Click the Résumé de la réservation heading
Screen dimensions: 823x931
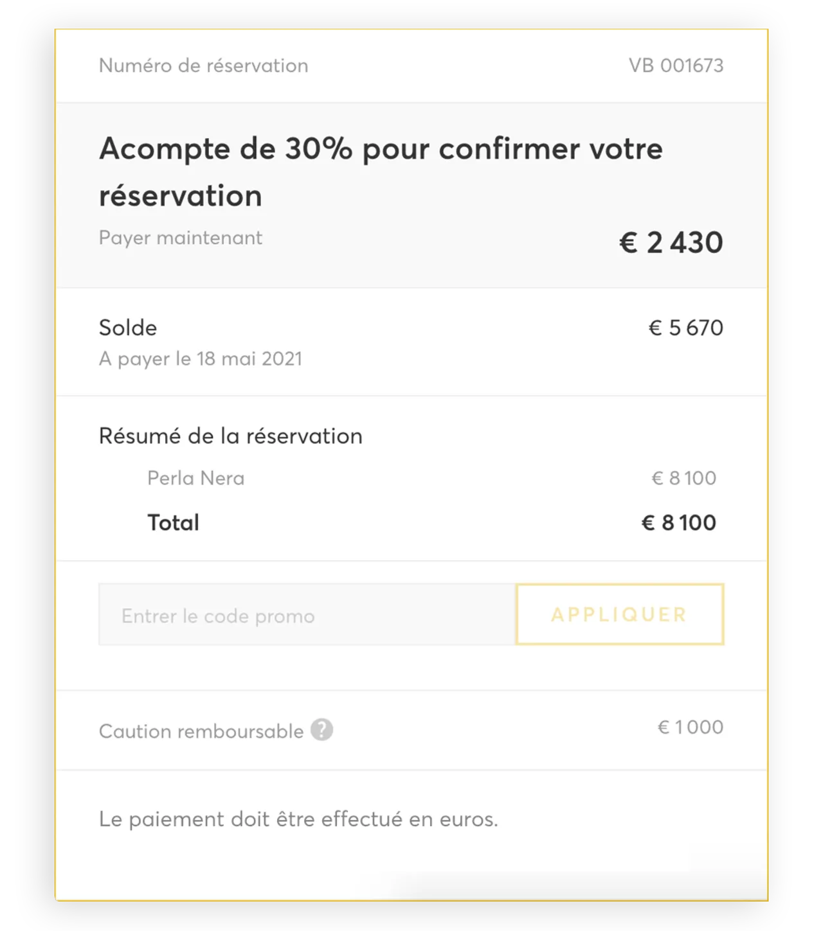(x=230, y=436)
